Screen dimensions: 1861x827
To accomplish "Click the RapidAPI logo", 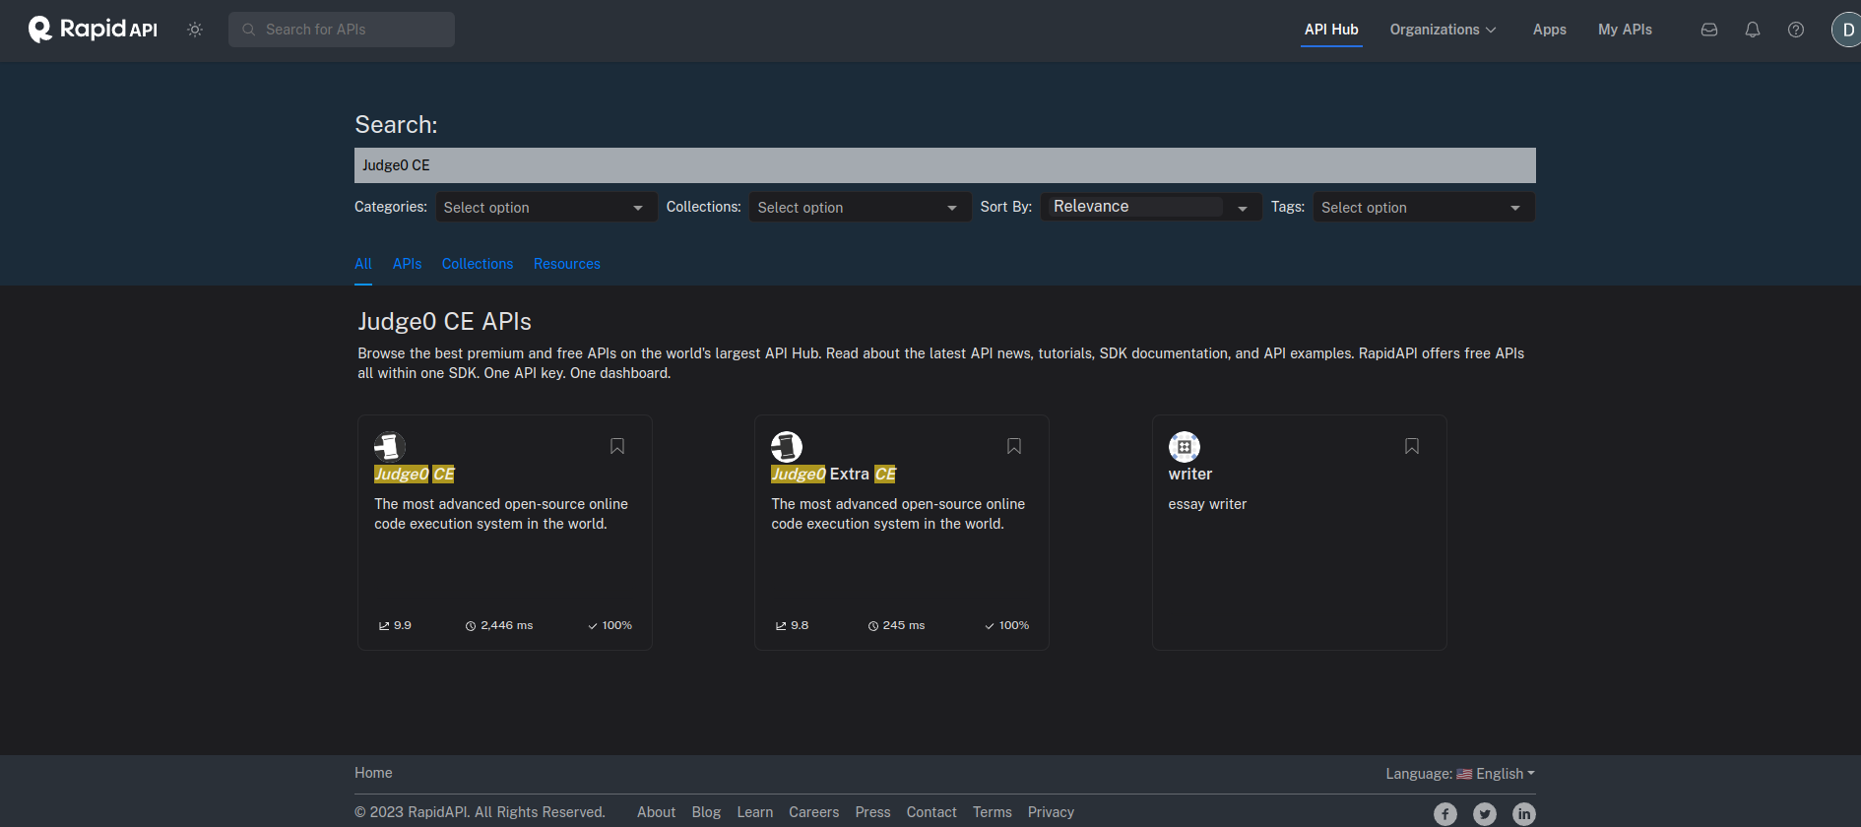I will click(93, 30).
